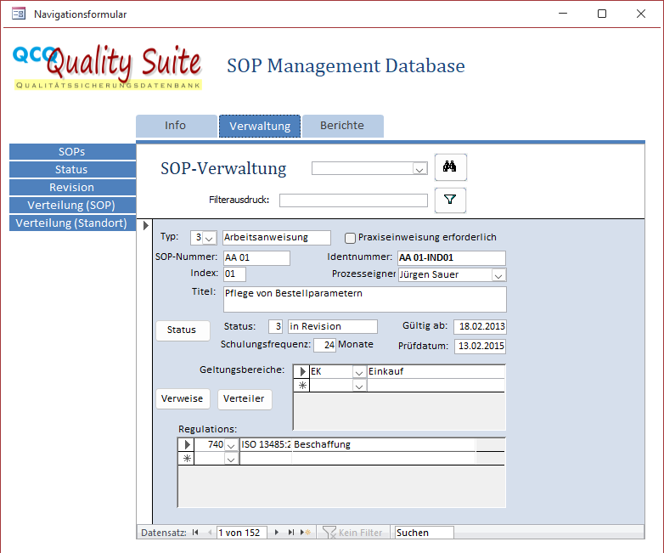Click the Verweise button
Viewport: 664px width, 553px height.
[183, 399]
